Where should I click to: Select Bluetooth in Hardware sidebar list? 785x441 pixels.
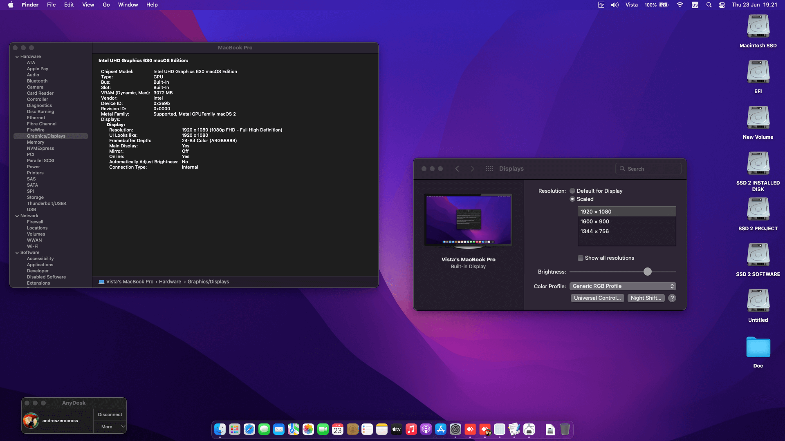pyautogui.click(x=37, y=81)
